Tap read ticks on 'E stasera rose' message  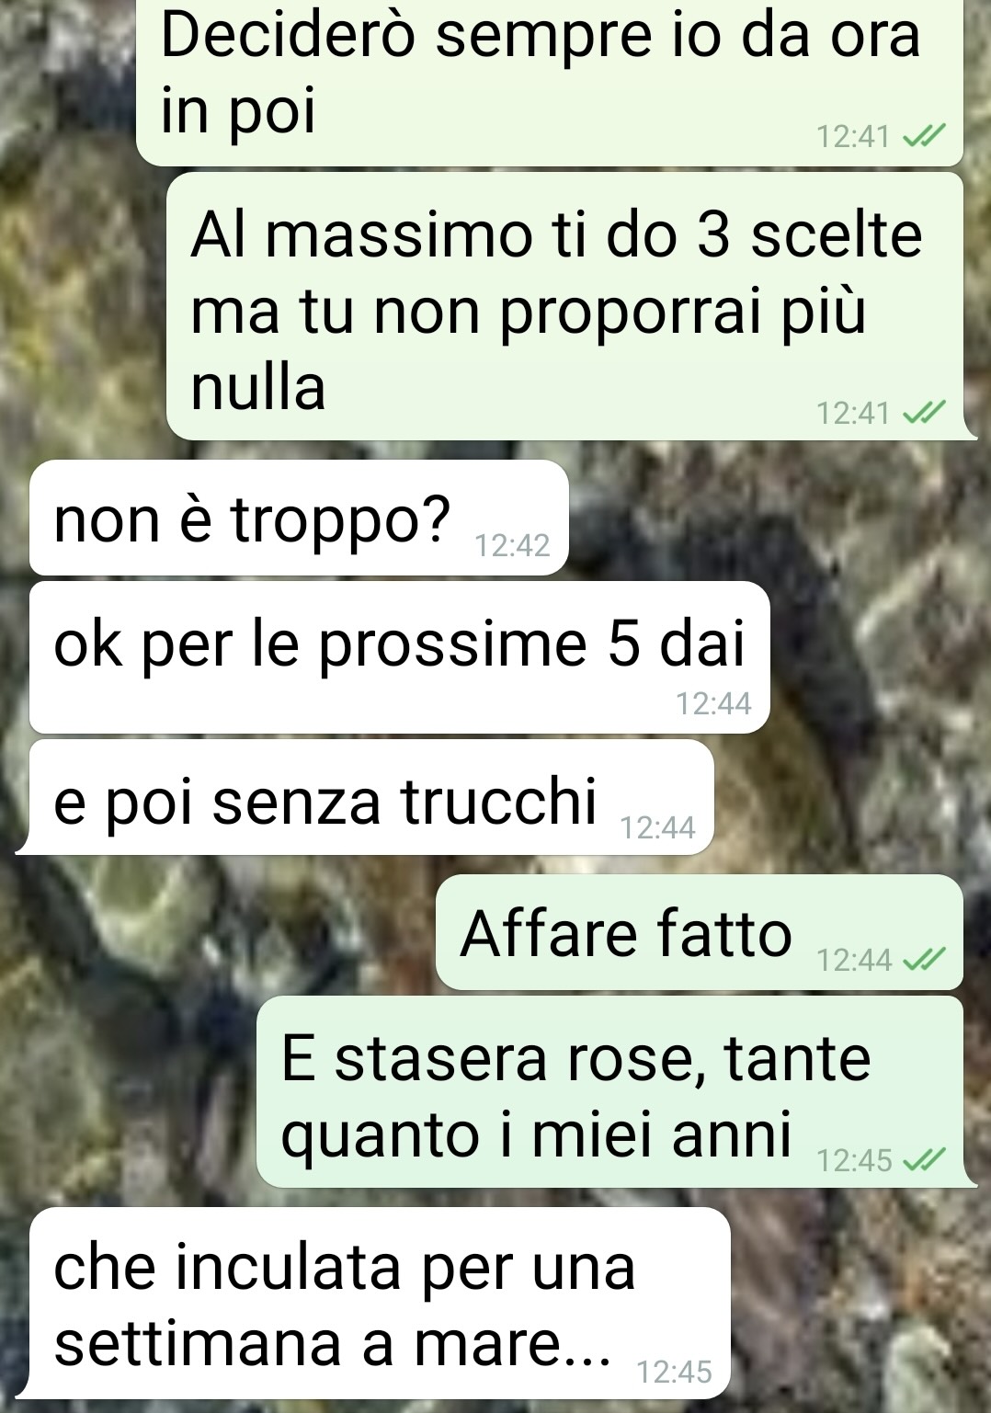[x=923, y=1161]
